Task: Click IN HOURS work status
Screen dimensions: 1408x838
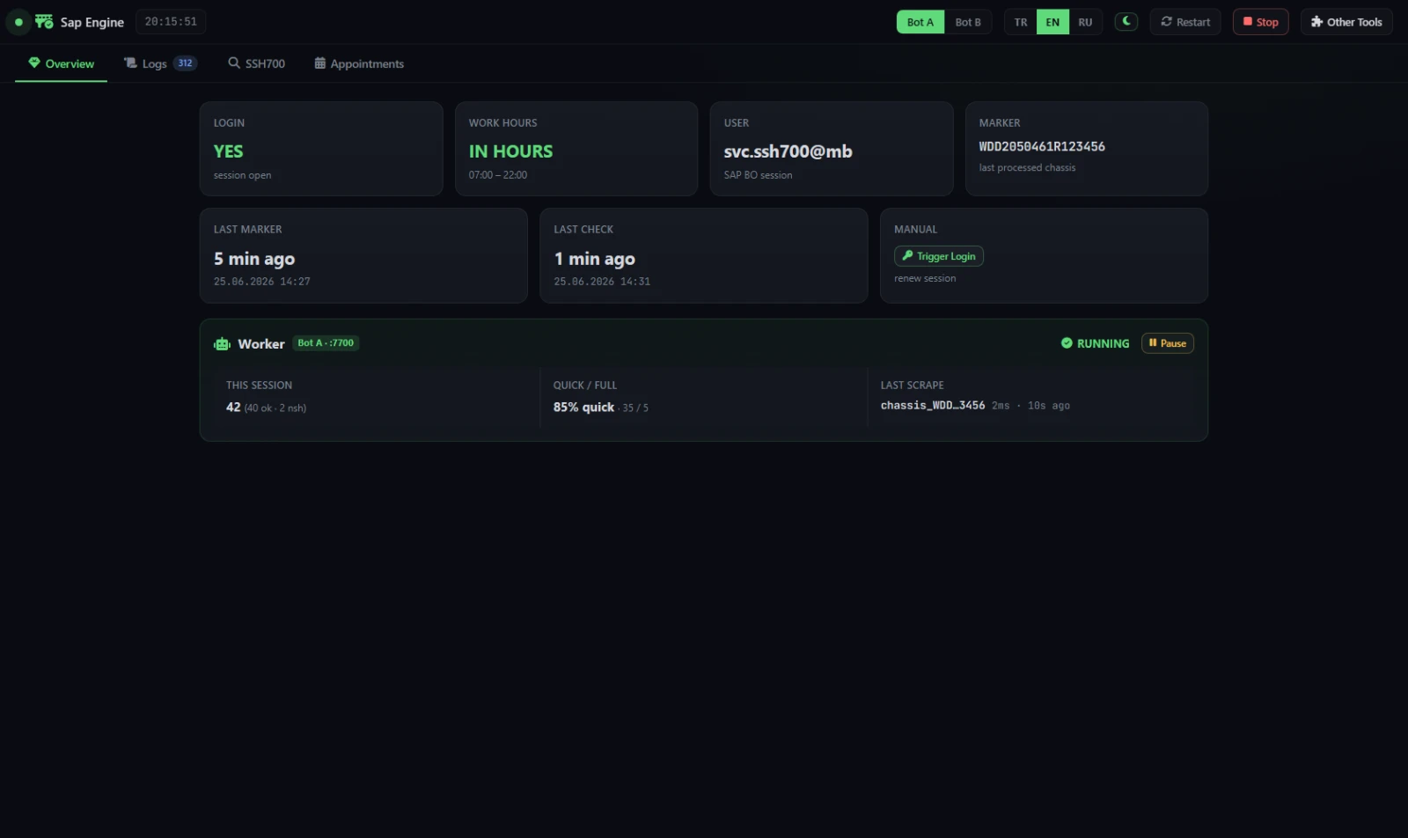Action: coord(510,151)
